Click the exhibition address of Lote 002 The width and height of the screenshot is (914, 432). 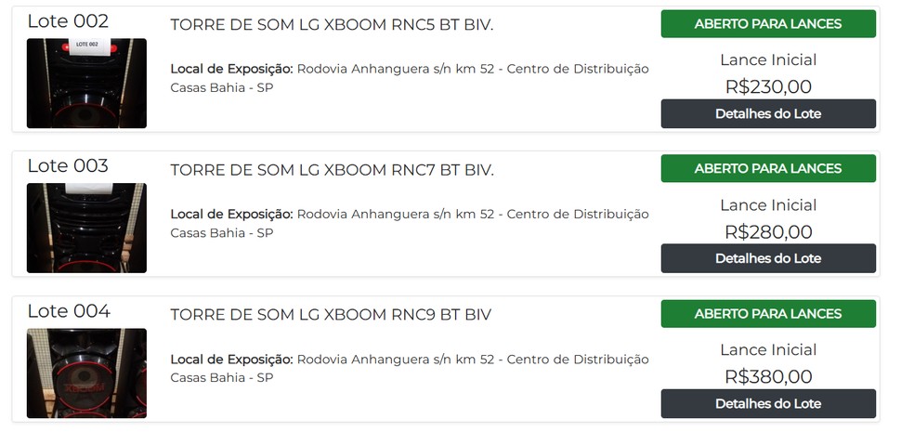click(410, 78)
